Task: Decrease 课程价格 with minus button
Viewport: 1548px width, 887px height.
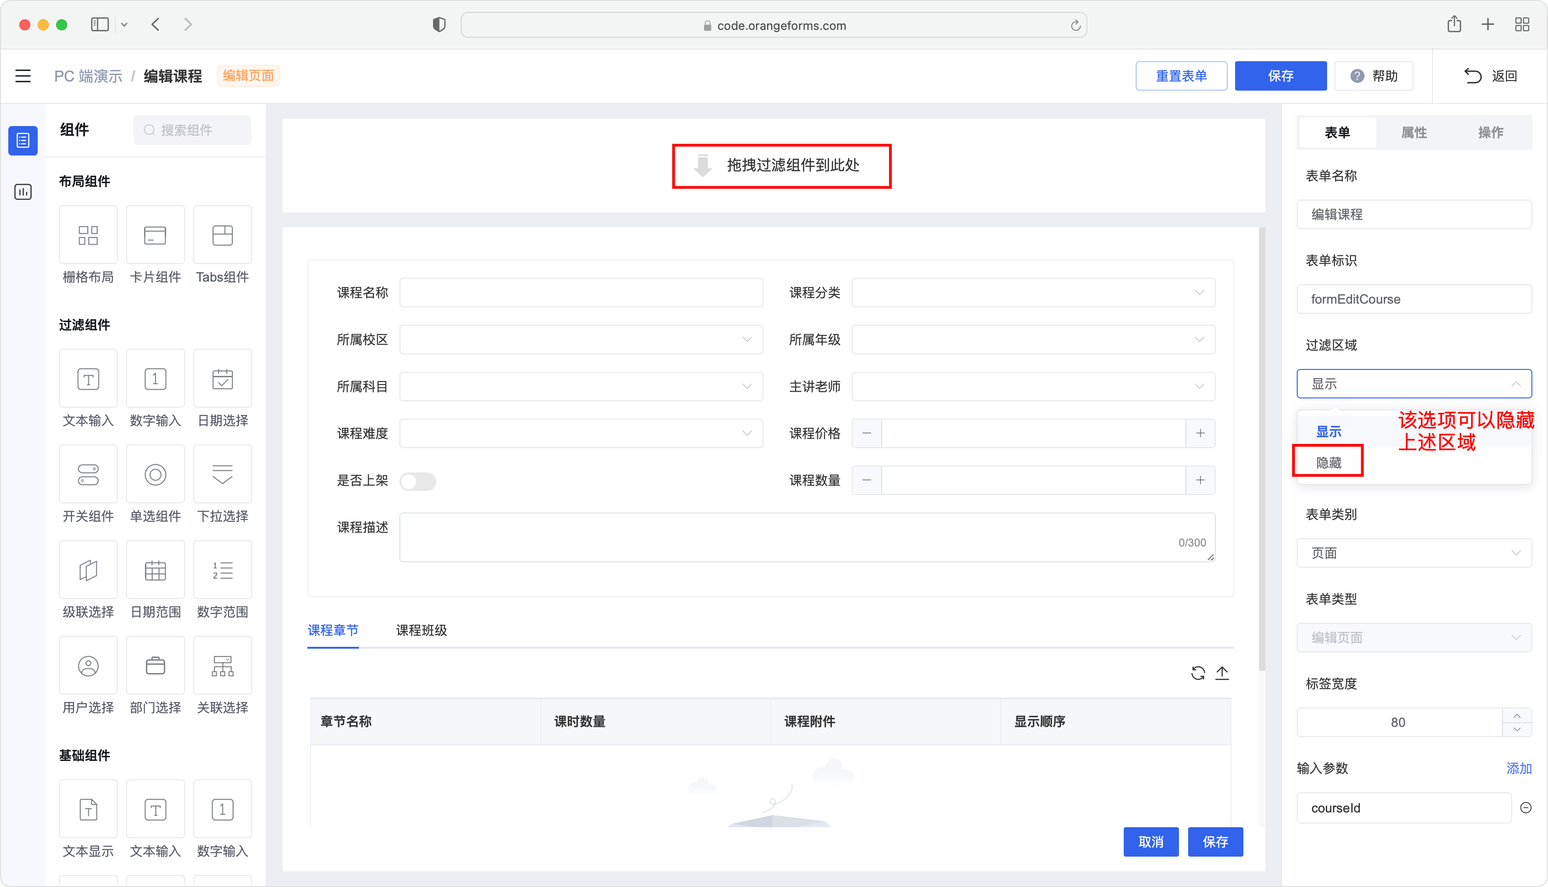Action: point(867,434)
